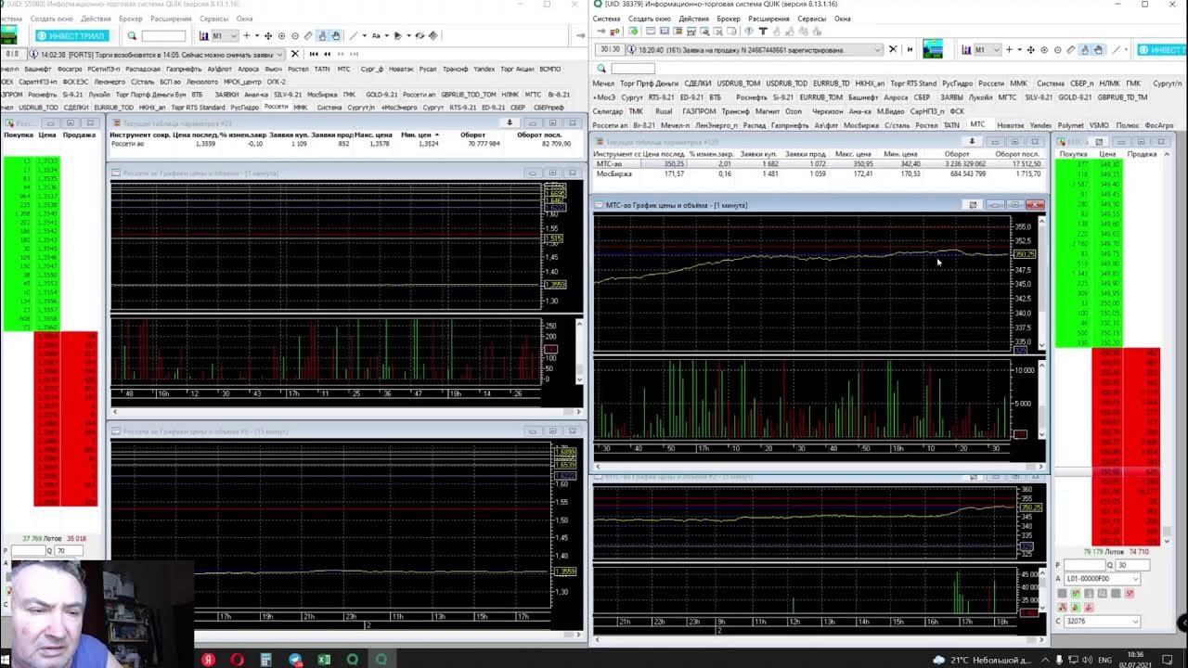Click the Мосбиржа row in the parameters table
The width and height of the screenshot is (1188, 668).
pyautogui.click(x=819, y=173)
